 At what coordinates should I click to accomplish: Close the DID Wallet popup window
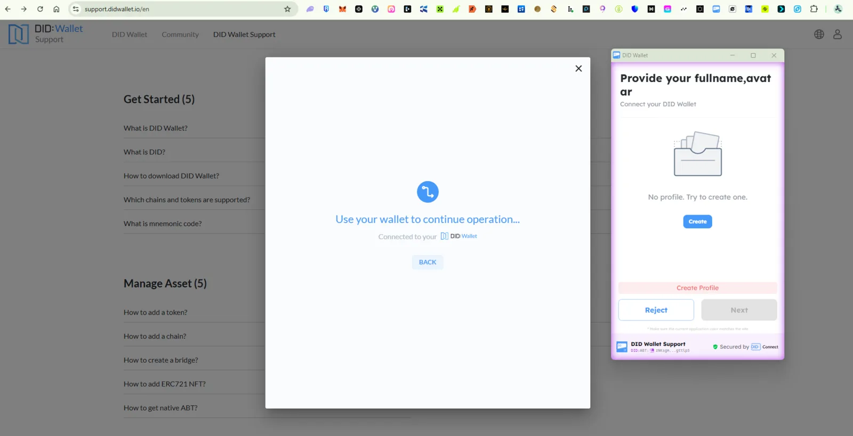point(774,55)
